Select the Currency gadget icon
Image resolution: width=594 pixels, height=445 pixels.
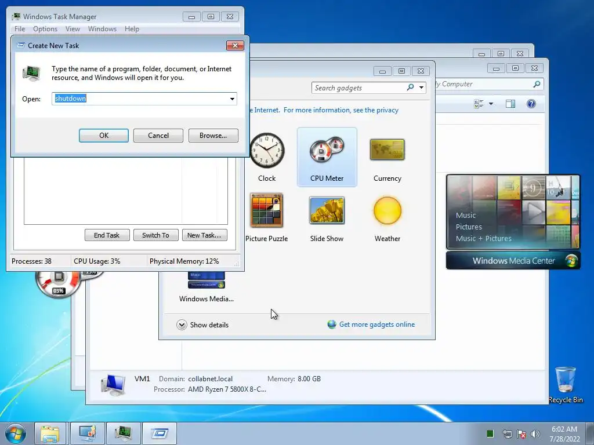[x=387, y=149]
